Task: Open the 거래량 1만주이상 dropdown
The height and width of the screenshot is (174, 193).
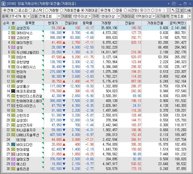Action: [90, 16]
